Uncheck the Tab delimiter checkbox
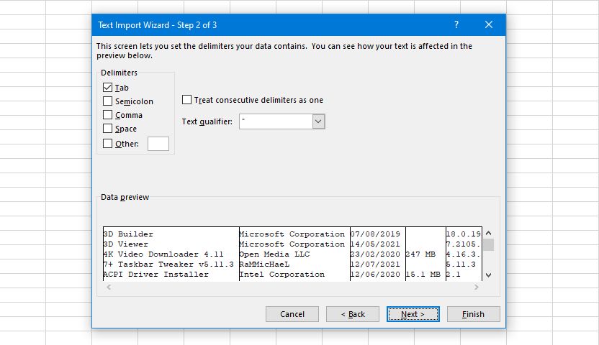 click(108, 87)
